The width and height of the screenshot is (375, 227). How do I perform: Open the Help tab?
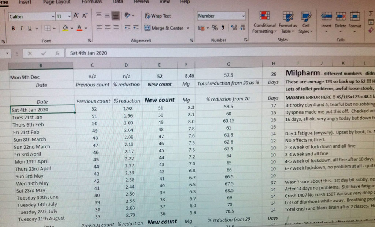pos(185,2)
